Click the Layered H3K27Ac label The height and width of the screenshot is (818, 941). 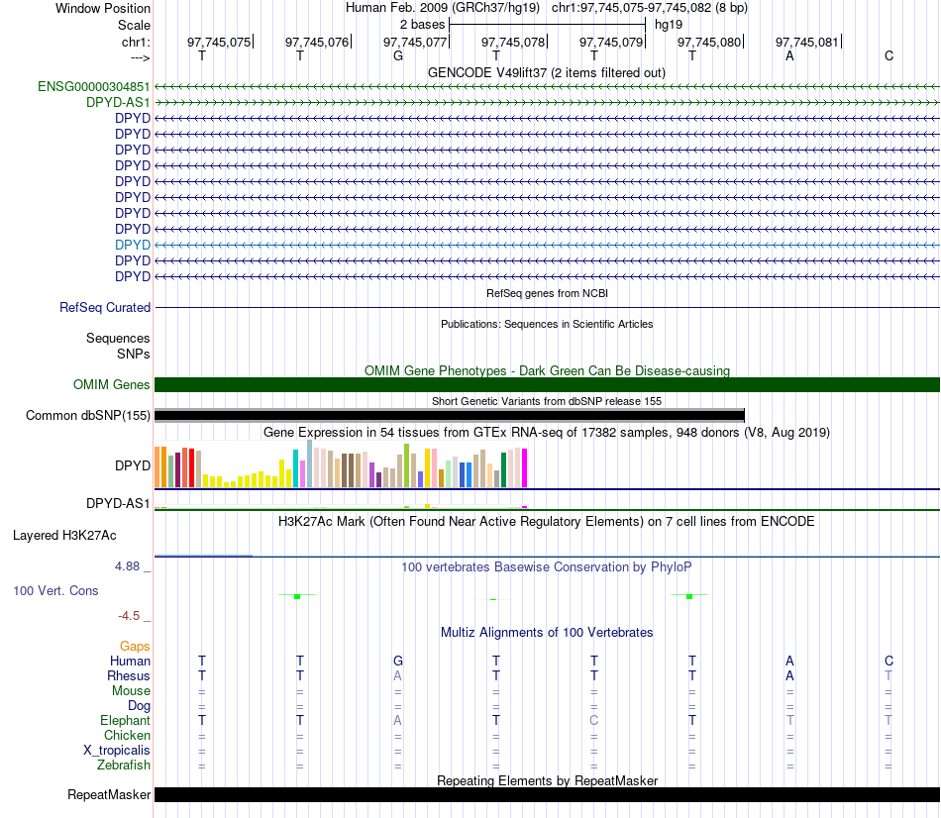tap(64, 536)
